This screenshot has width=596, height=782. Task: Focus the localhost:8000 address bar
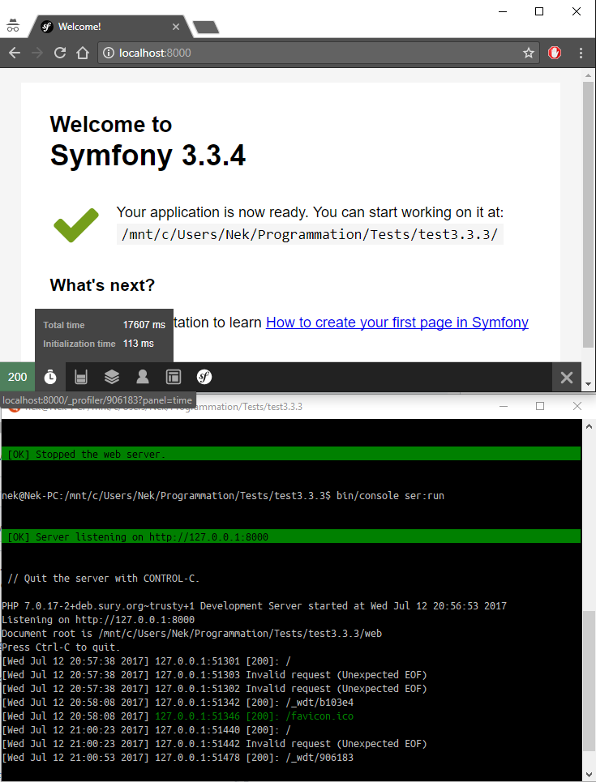[x=319, y=53]
